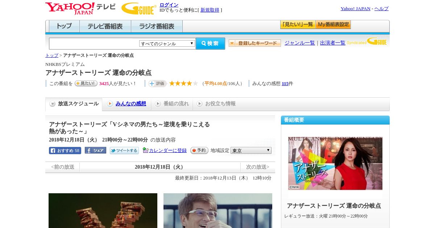
Task: Click the Syndicated G-GUIDE logo by the search bar
Action: point(367,42)
